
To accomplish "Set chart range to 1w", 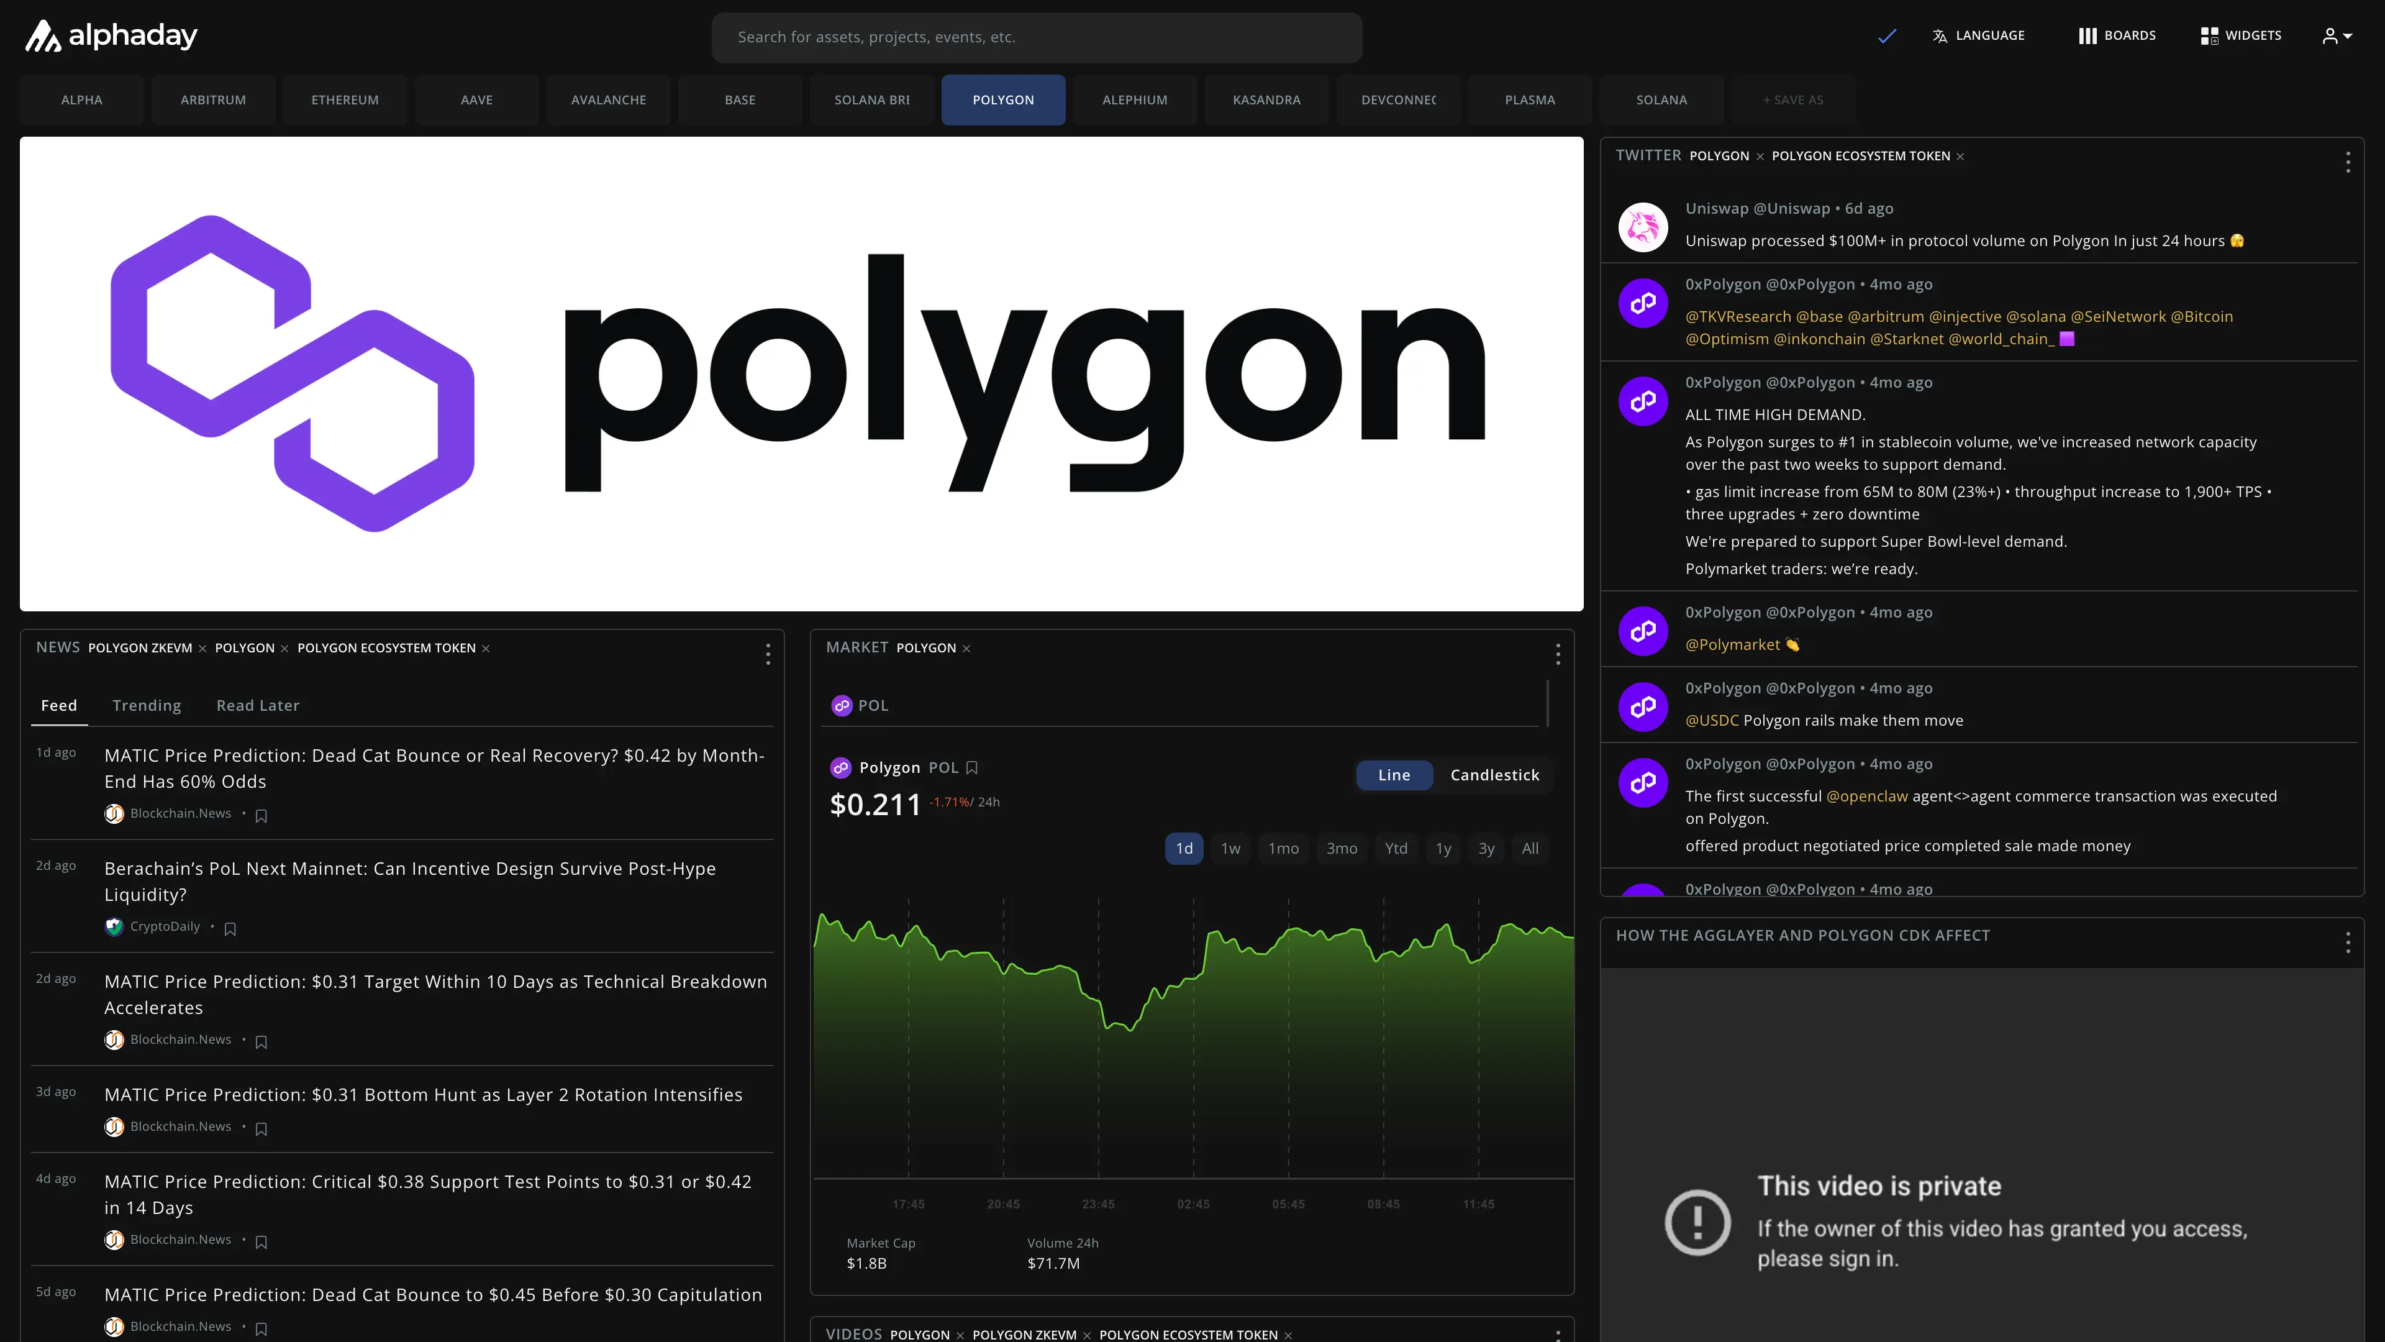I will pyautogui.click(x=1230, y=848).
